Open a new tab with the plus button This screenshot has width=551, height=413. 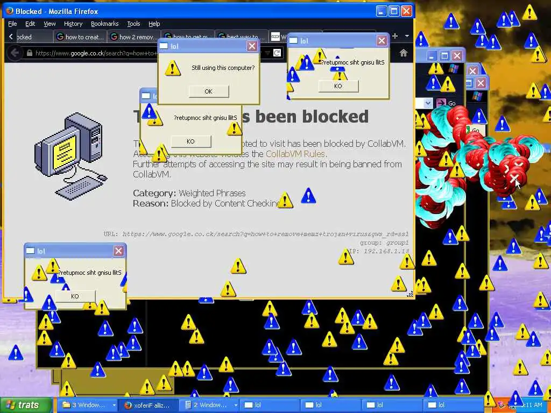click(x=395, y=36)
